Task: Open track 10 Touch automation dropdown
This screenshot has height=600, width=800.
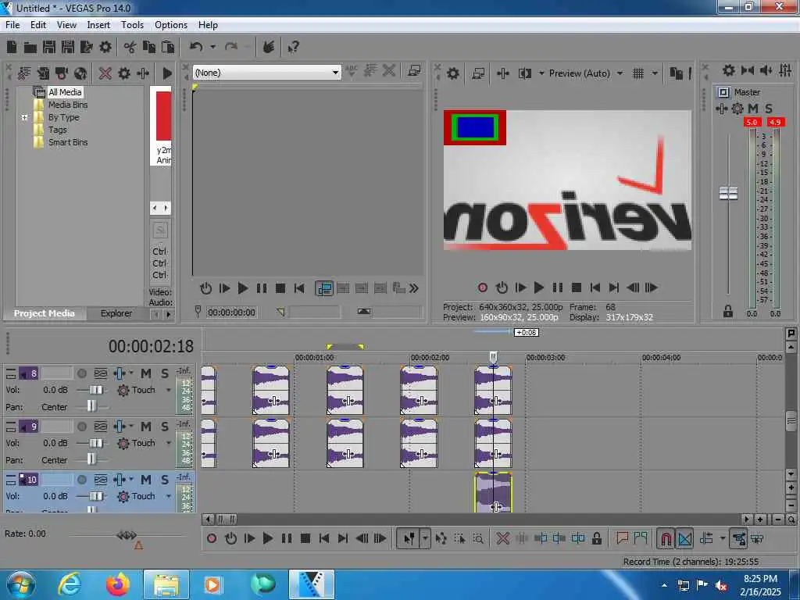Action: 169,496
